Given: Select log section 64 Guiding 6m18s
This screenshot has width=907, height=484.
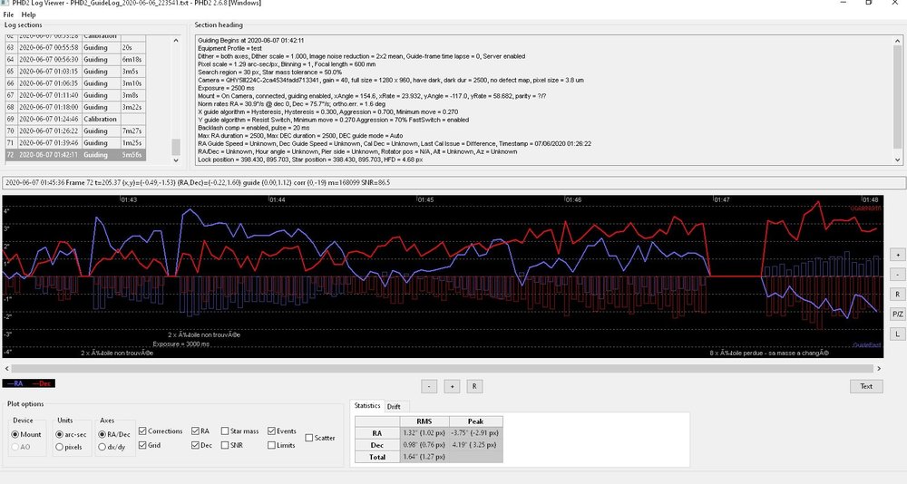Looking at the screenshot, I should [75, 60].
